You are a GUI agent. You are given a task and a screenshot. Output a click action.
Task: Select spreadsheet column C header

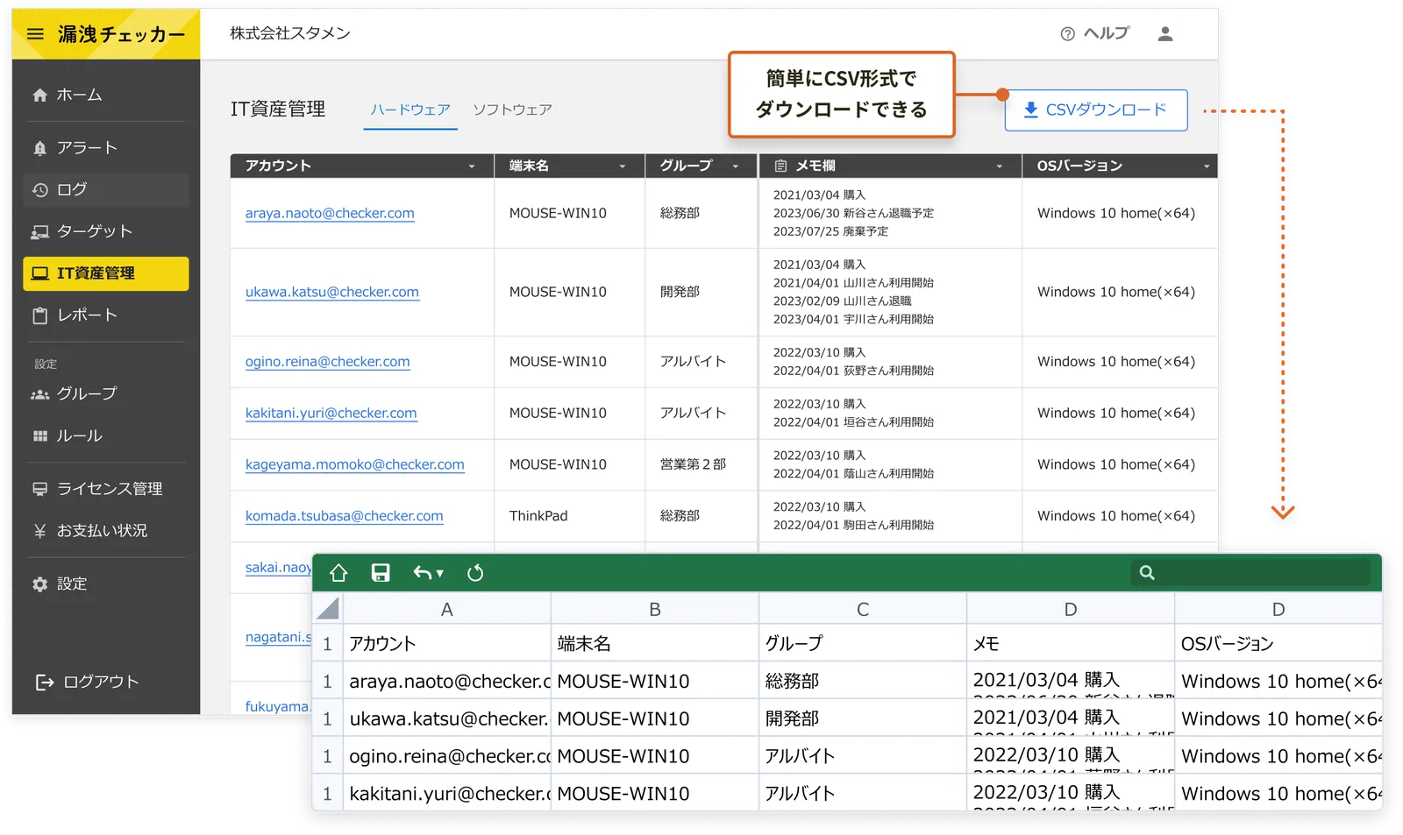coord(863,610)
